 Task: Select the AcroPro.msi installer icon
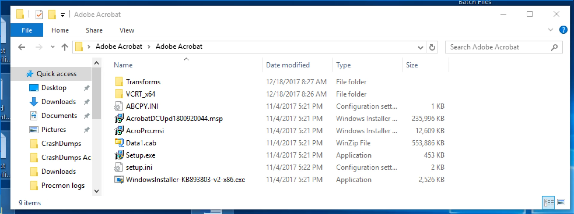click(119, 131)
